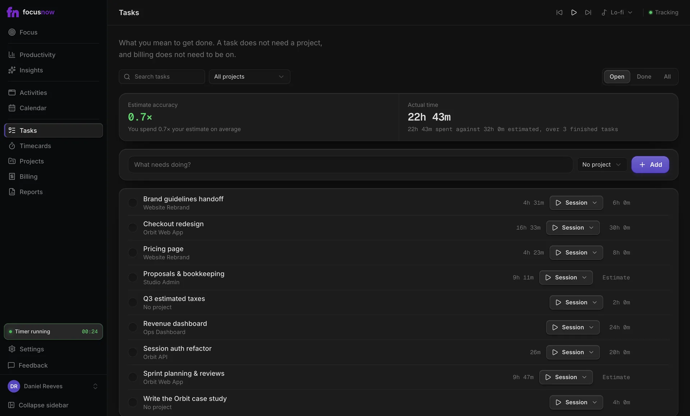Click the previous track icon

point(559,13)
